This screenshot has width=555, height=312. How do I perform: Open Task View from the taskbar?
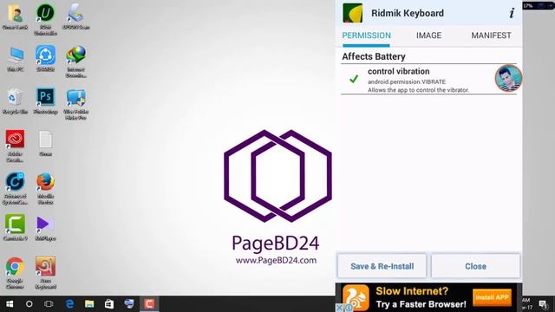coord(49,304)
